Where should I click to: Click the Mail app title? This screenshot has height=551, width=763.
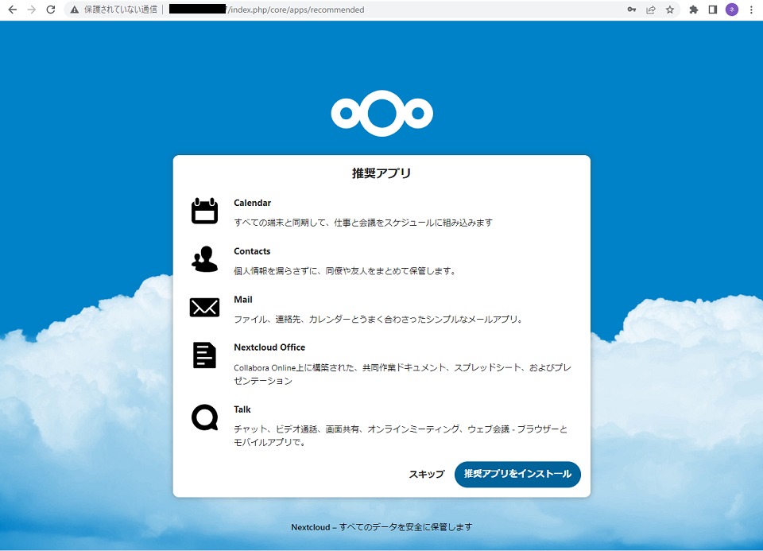point(243,299)
